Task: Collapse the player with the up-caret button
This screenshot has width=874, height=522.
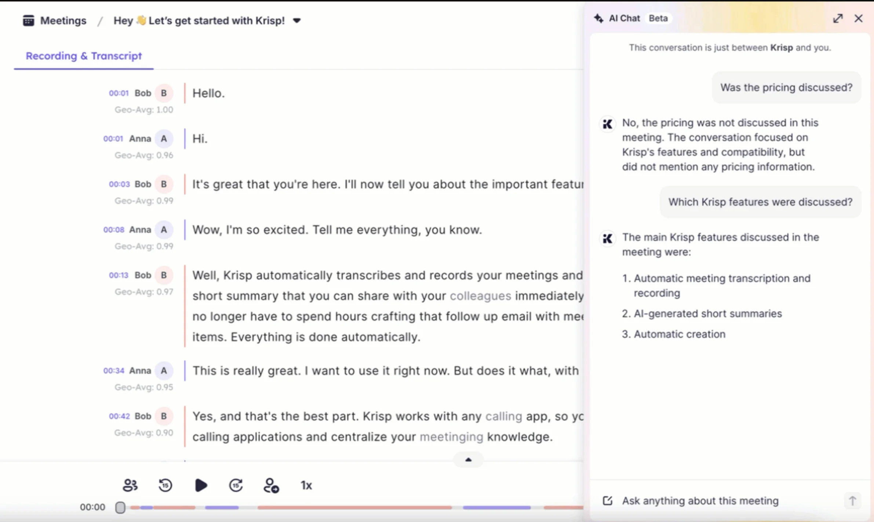Action: click(x=468, y=460)
